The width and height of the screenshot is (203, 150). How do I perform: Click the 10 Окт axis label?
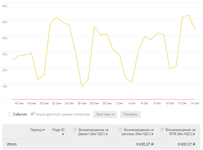pos(170,103)
